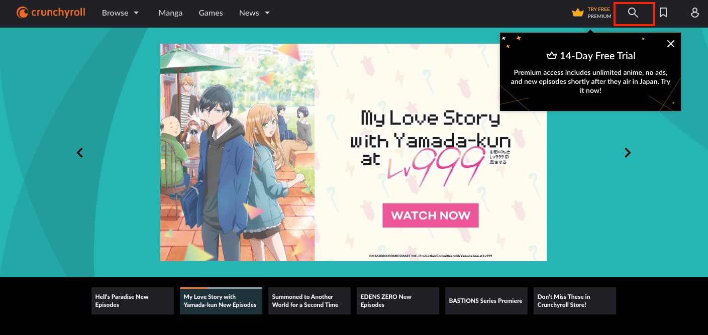Expand the Browse dropdown menu
The image size is (708, 335).
[120, 13]
